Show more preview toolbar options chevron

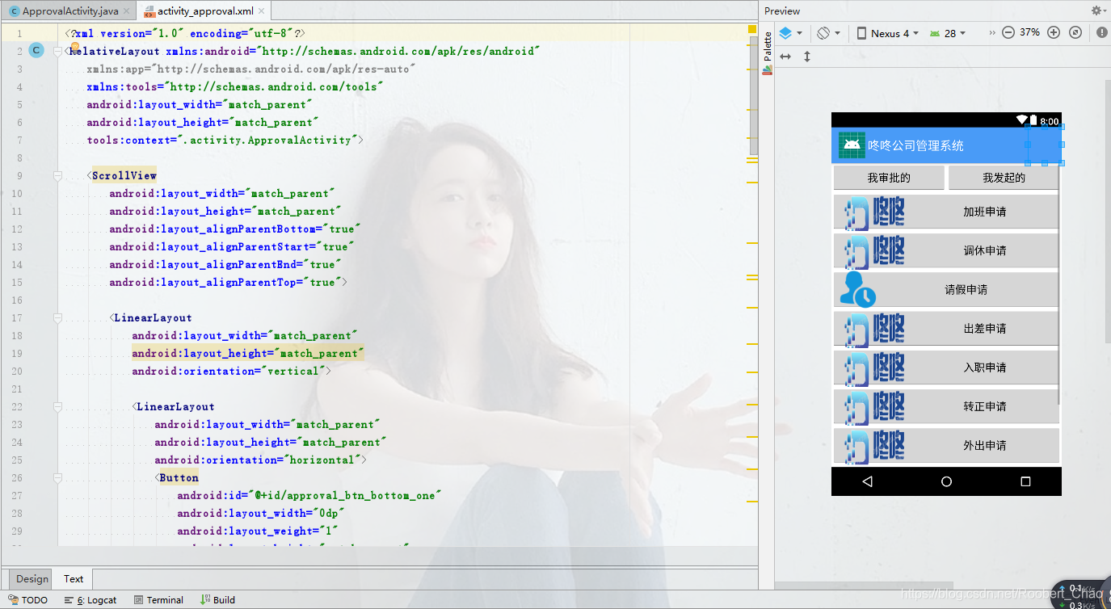coord(991,33)
